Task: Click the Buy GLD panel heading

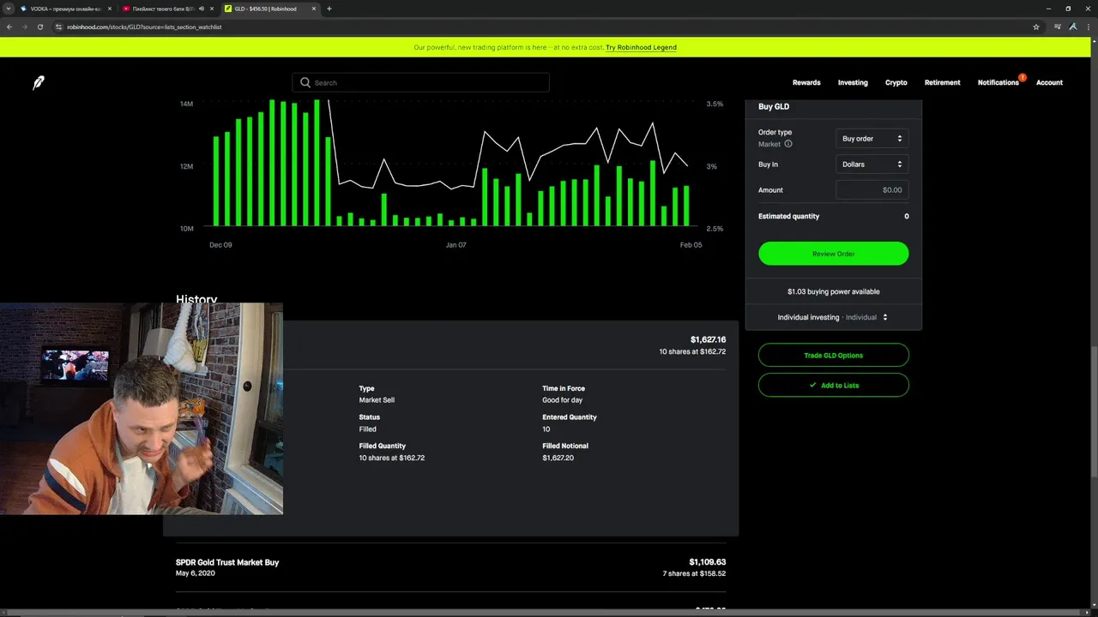Action: pyautogui.click(x=774, y=106)
